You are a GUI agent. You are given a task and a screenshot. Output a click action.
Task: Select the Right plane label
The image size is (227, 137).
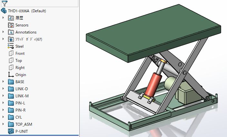pyautogui.click(x=20, y=68)
